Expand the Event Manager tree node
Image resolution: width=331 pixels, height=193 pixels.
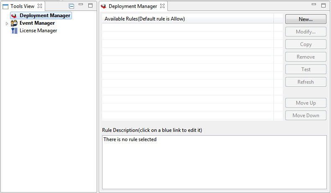pos(7,23)
